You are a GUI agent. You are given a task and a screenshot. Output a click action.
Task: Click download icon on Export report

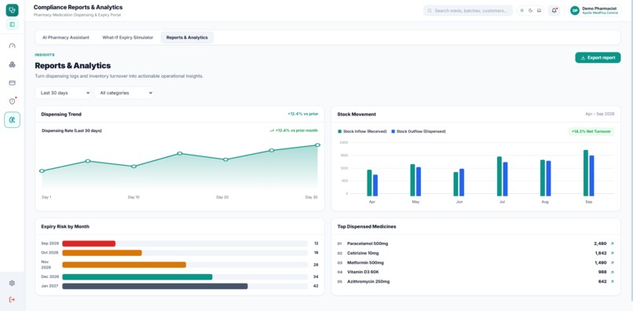[583, 58]
